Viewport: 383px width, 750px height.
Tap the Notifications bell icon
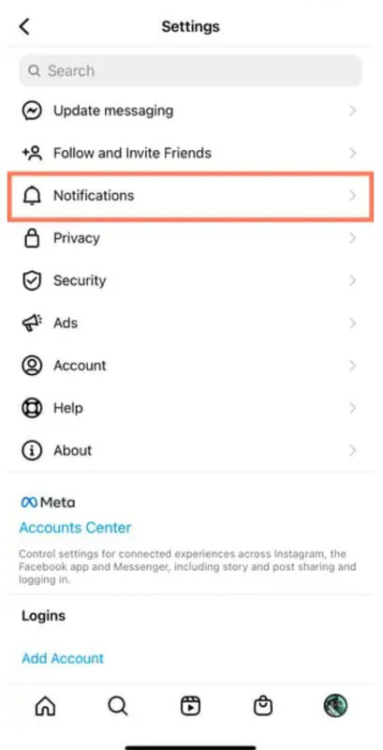click(x=32, y=196)
